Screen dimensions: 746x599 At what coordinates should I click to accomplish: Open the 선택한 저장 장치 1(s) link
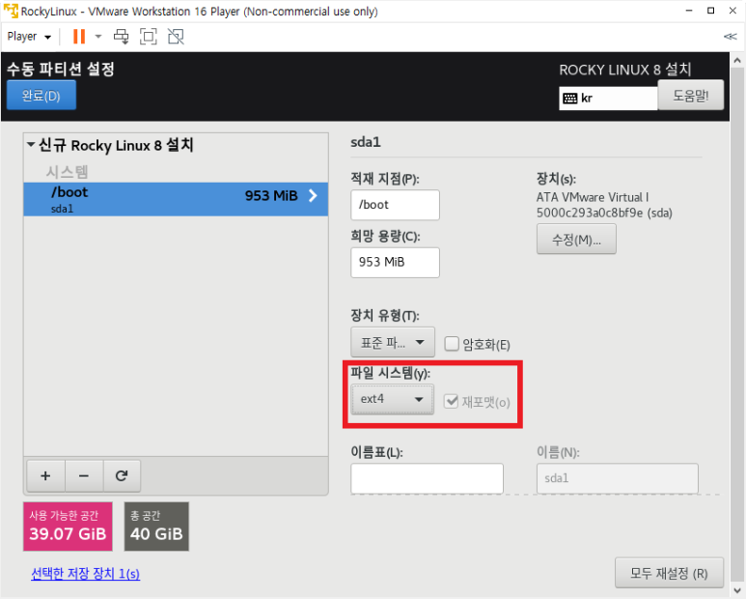pos(86,573)
